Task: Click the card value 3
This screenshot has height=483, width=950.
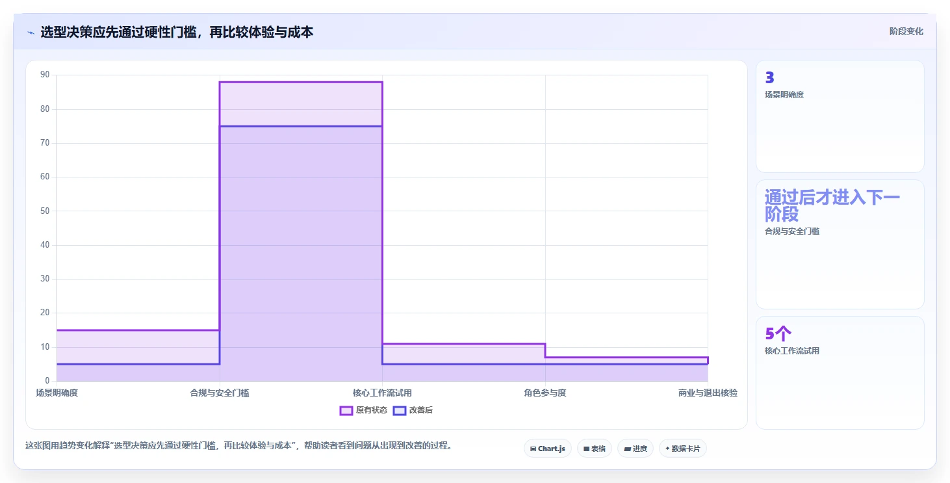Action: click(x=769, y=78)
